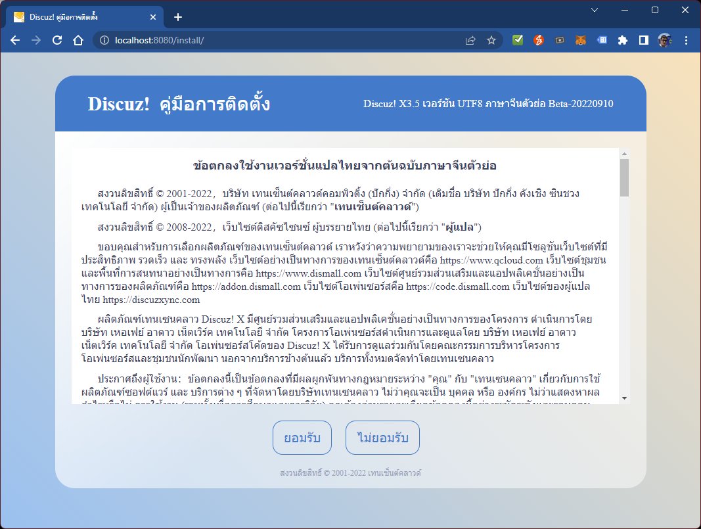Screen dimensions: 701x529
Task: Open the user profile avatar
Action: (665, 40)
